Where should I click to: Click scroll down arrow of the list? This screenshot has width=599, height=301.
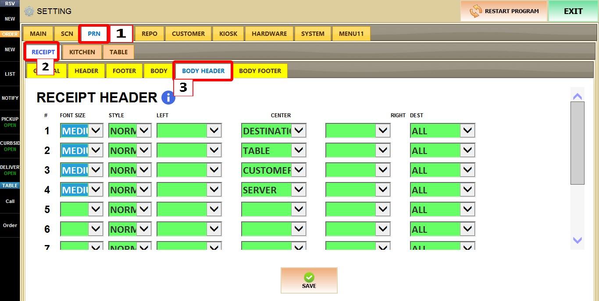click(x=578, y=240)
